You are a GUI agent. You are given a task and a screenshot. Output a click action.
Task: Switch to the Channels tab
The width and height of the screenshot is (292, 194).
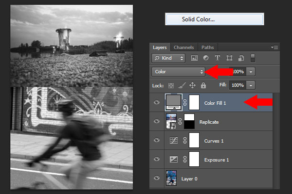coord(183,48)
